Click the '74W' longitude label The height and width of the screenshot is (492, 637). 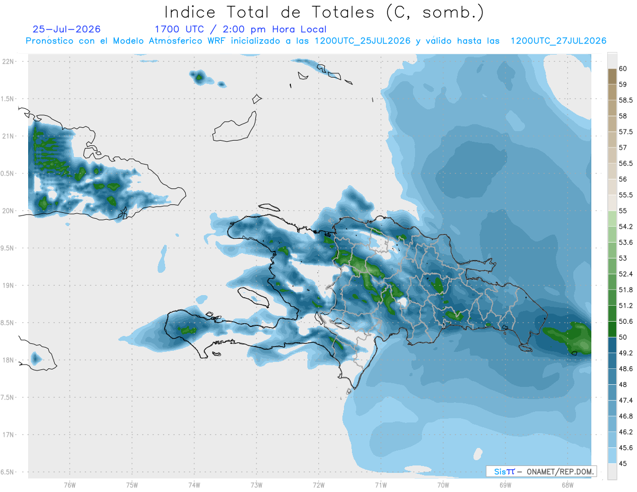coord(194,485)
